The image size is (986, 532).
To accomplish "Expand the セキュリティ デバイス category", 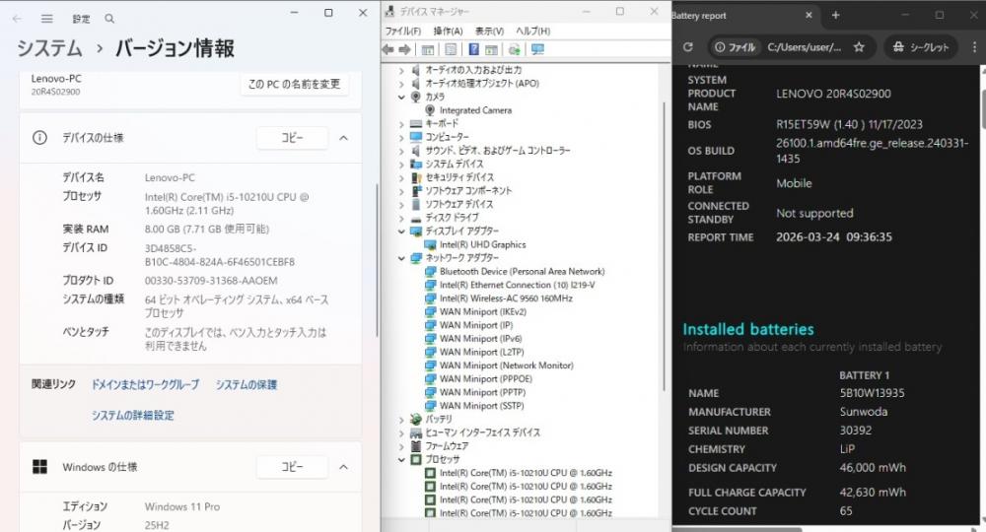I will coord(402,177).
